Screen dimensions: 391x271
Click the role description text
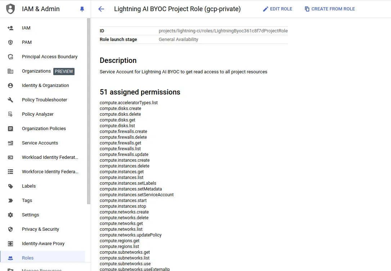(184, 72)
